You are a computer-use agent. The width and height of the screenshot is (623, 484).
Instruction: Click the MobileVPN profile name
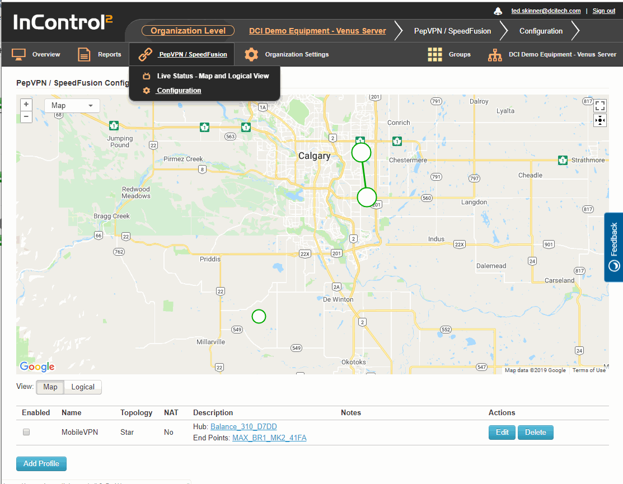click(79, 432)
